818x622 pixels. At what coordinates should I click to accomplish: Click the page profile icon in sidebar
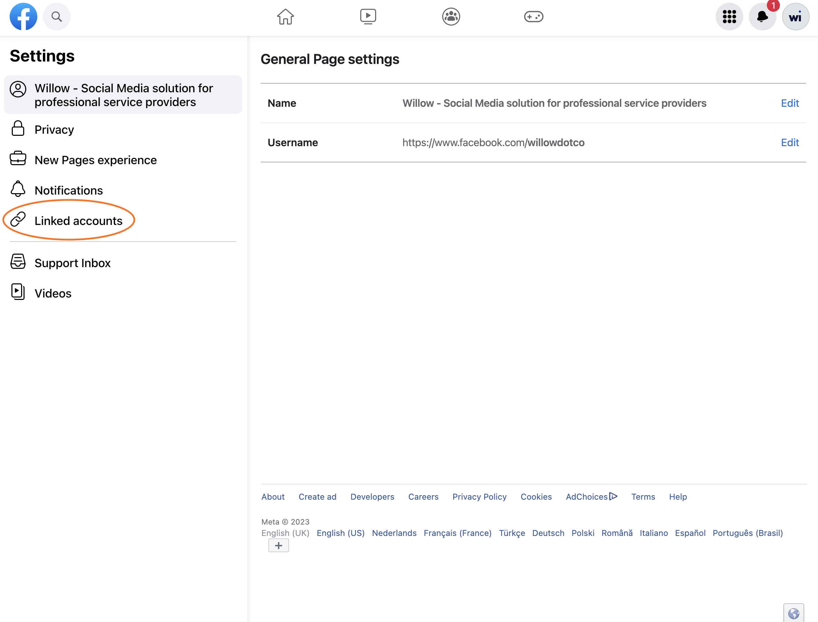point(18,89)
